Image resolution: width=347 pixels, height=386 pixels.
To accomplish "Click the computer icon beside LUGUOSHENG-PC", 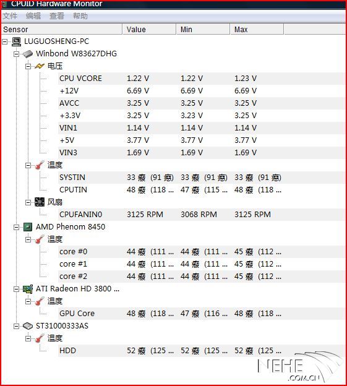I will (17, 41).
